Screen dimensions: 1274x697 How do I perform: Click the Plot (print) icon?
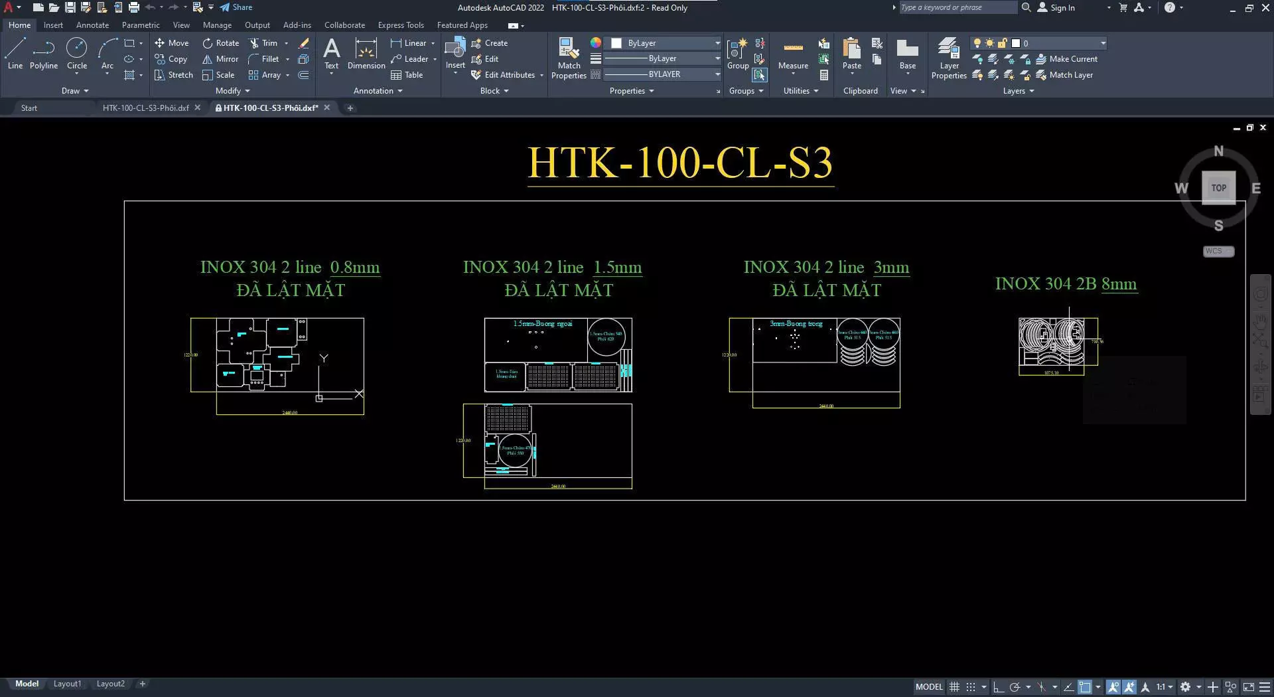(x=134, y=7)
